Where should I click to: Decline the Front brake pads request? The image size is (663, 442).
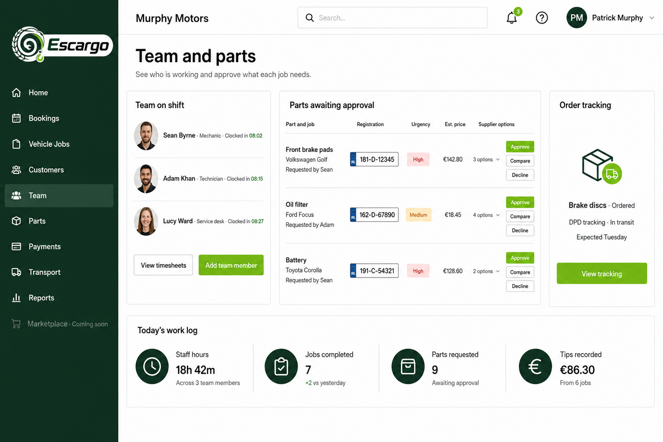pos(520,175)
